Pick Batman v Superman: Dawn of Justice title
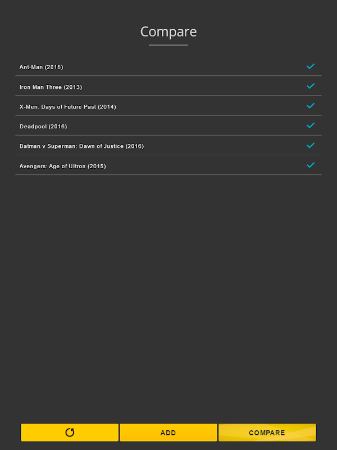This screenshot has height=450, width=337. click(x=81, y=146)
